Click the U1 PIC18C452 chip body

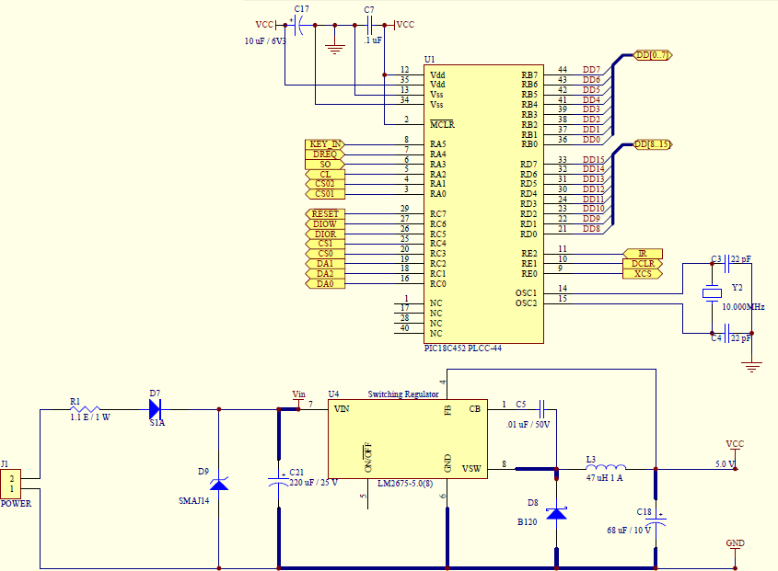coord(483,204)
